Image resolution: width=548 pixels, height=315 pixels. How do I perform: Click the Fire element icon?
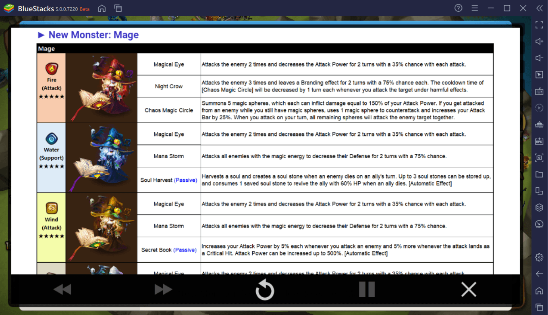pos(52,69)
